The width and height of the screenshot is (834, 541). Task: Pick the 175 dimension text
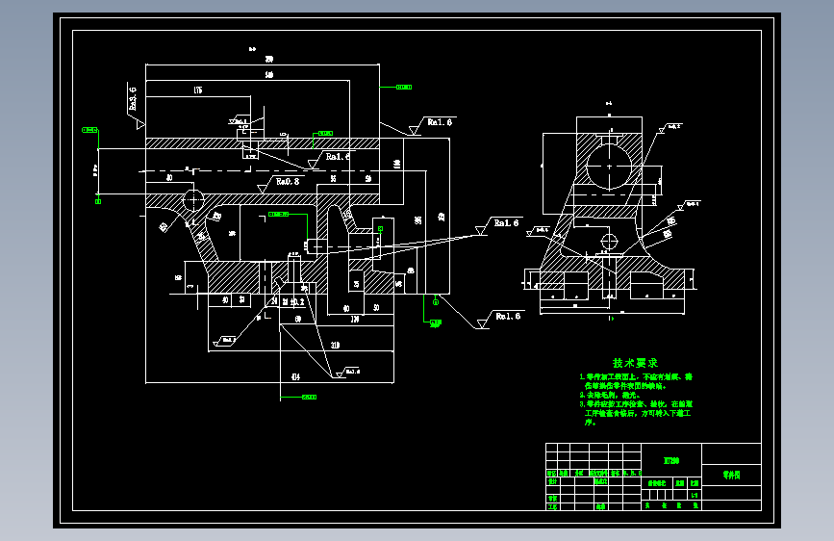tap(198, 90)
